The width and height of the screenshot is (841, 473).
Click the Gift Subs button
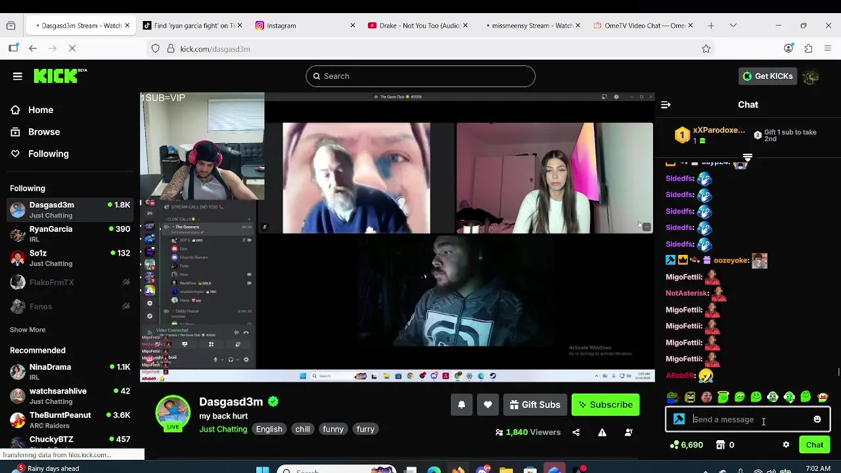534,405
